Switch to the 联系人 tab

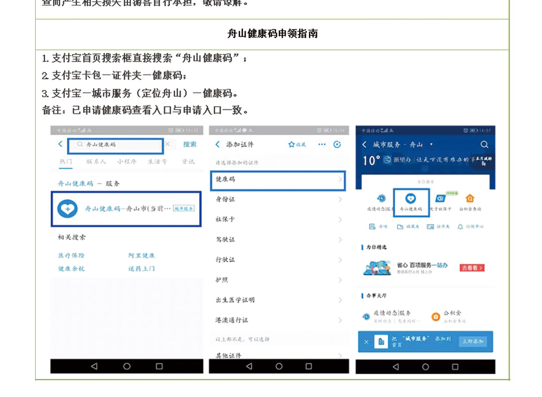pyautogui.click(x=96, y=161)
